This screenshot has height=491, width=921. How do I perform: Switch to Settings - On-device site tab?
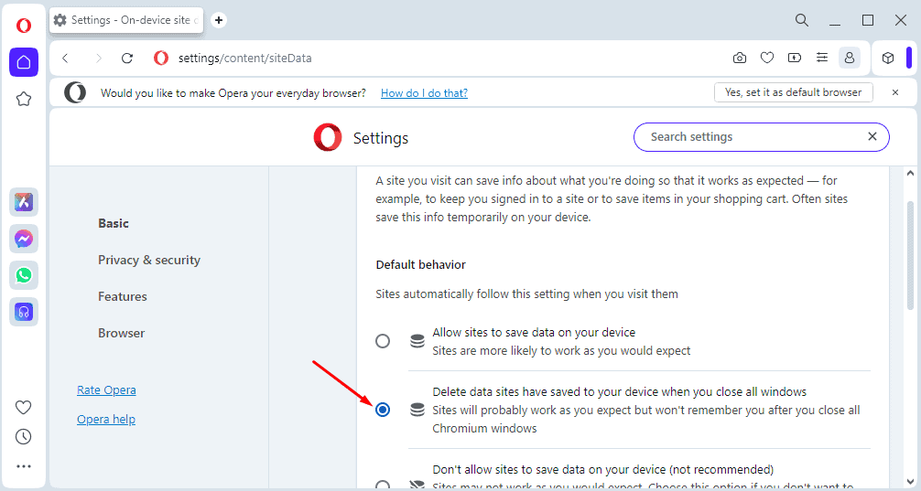[x=126, y=20]
